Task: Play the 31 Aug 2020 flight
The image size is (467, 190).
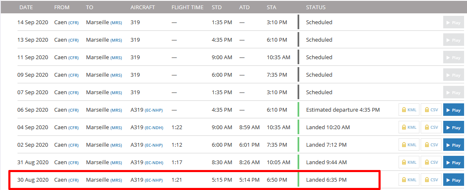Action: (x=454, y=162)
